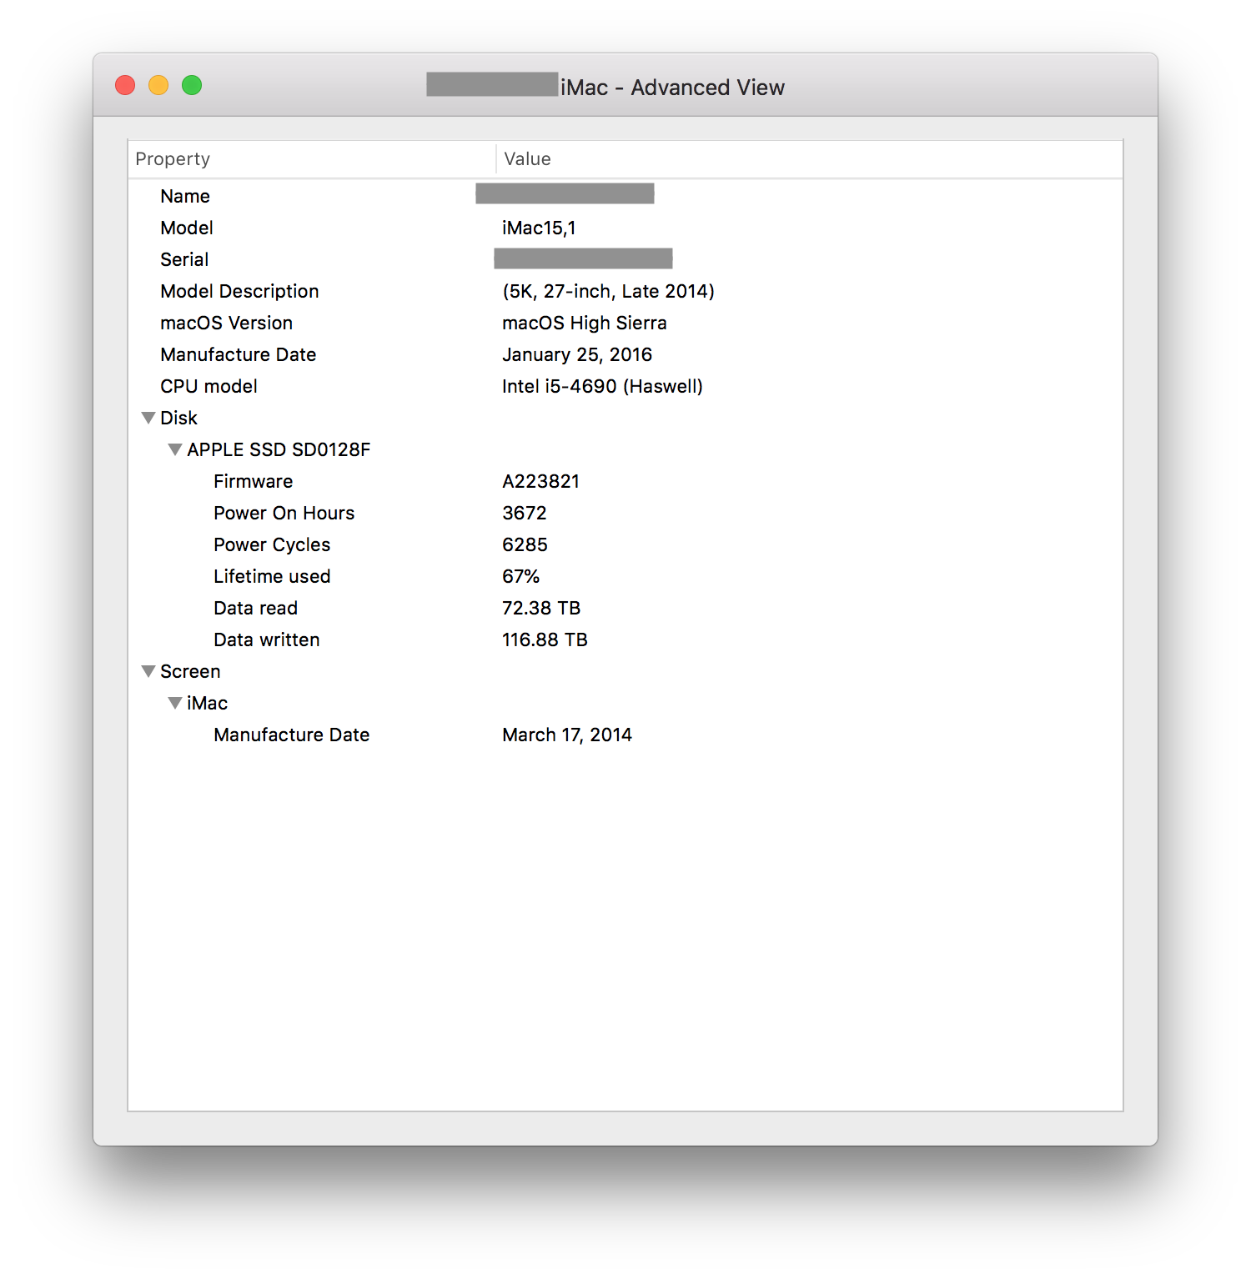Screen dimensions: 1251x1279
Task: Select the macOS Version label
Action: click(x=226, y=323)
